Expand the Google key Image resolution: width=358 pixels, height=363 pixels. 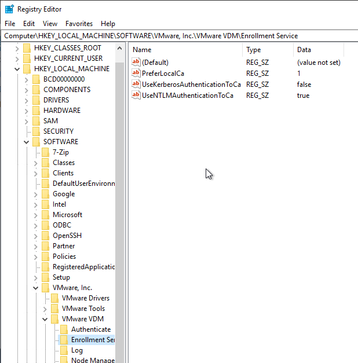35,194
